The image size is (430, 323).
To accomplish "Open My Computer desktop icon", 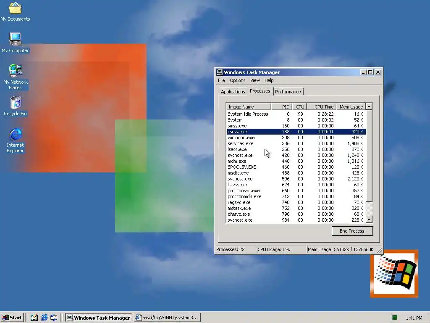I will 15,42.
